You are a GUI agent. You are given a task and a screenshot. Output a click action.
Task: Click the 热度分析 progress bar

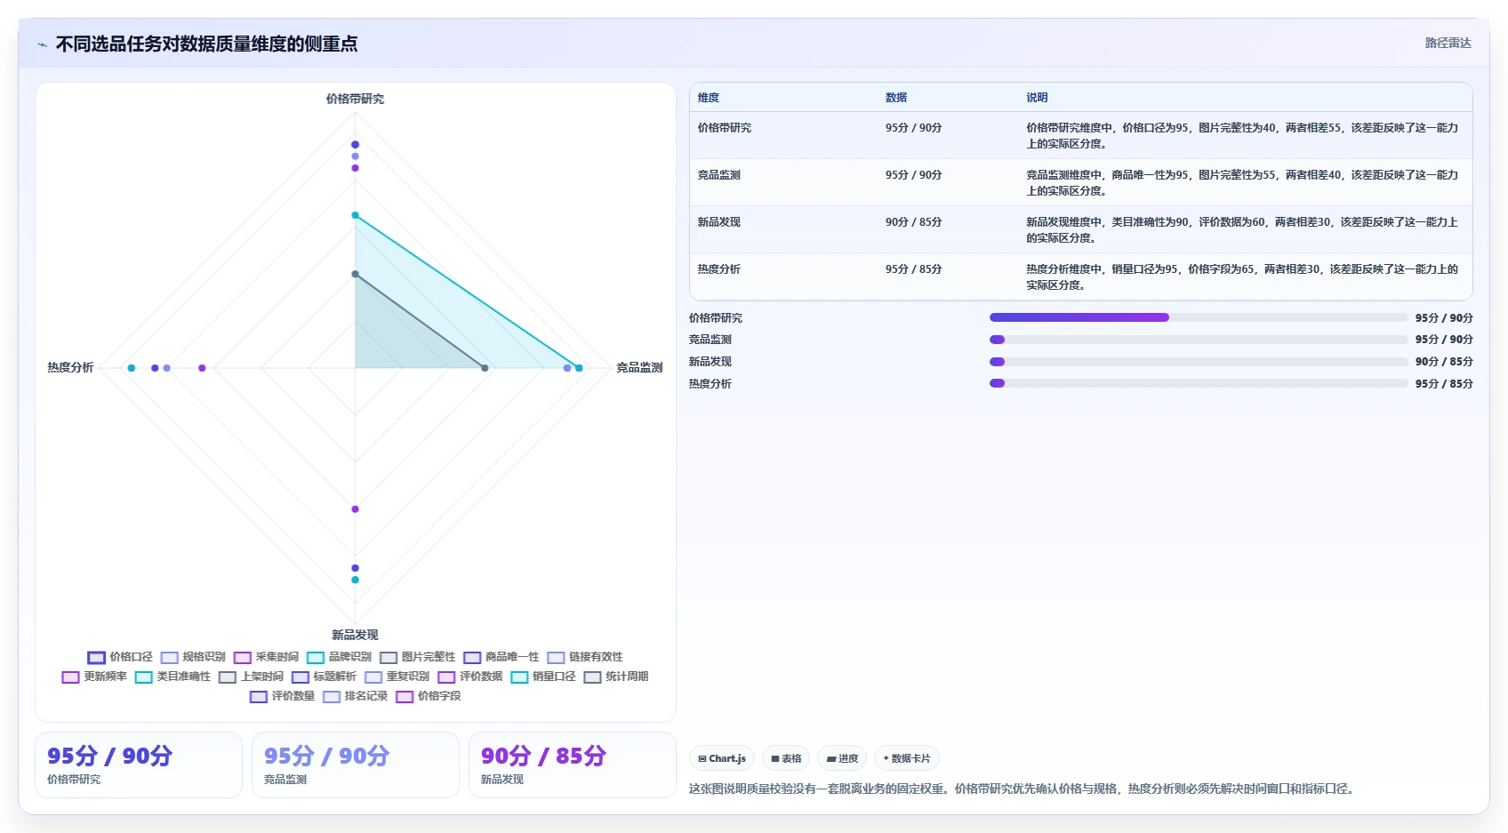(x=1198, y=383)
